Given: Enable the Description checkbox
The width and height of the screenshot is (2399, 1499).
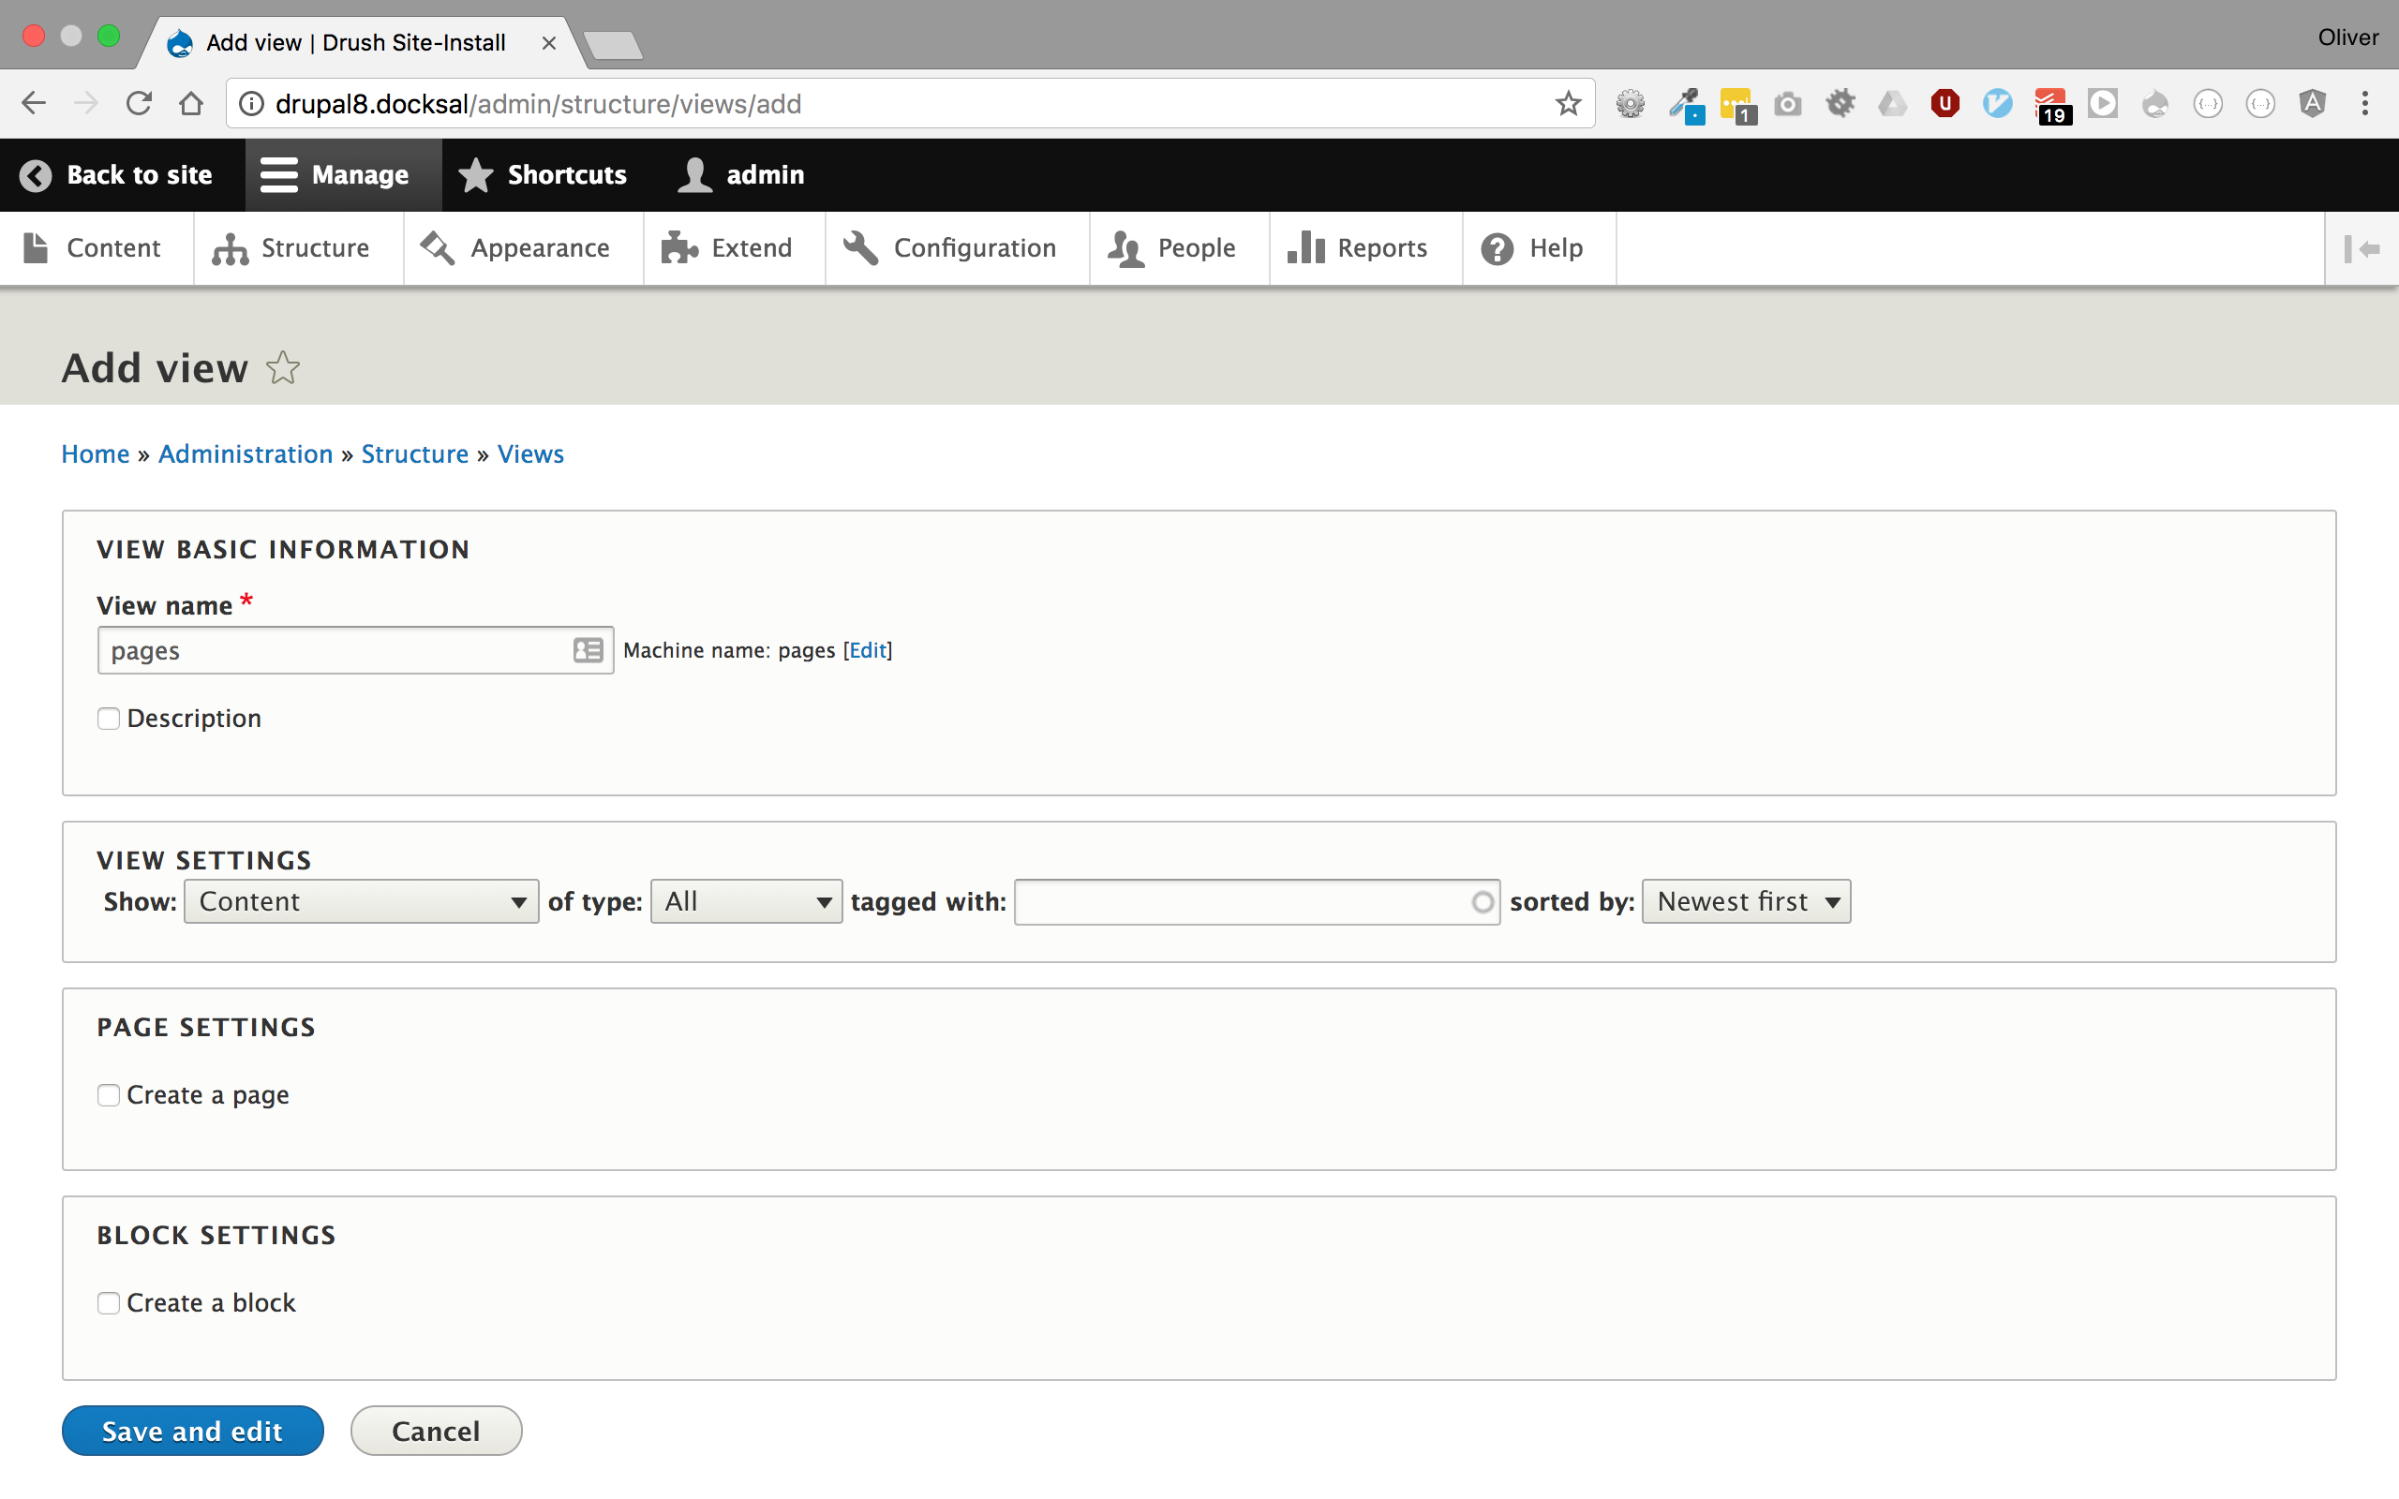Looking at the screenshot, I should [108, 719].
